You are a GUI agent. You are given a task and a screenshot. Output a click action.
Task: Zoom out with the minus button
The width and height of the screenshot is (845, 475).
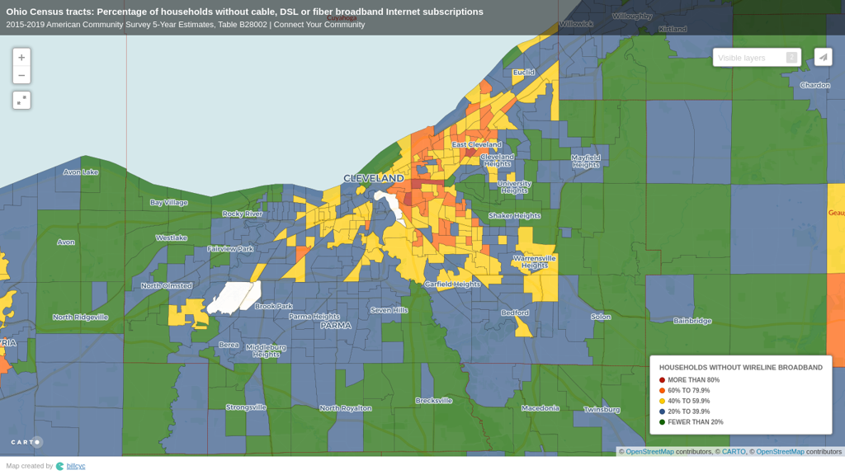coord(21,75)
